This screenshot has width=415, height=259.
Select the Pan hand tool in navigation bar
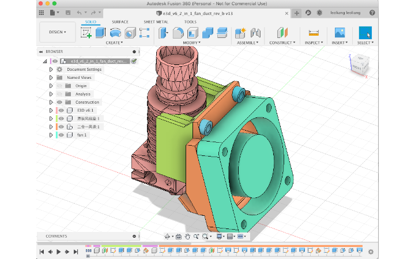[188, 236]
